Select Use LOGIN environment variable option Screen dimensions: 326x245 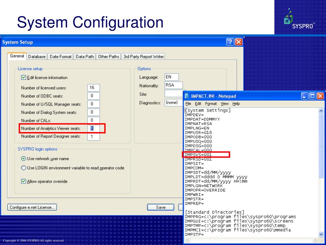pos(24,168)
